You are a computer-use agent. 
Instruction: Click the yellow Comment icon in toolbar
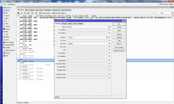(32, 13)
